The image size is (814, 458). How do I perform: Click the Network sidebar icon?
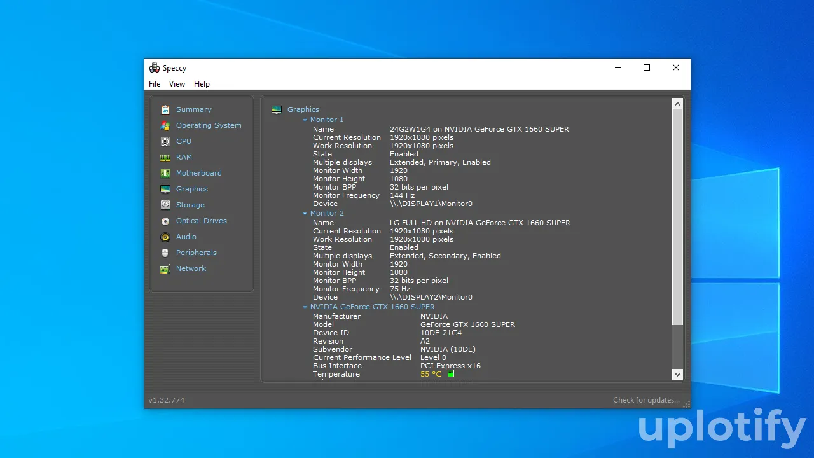point(165,268)
